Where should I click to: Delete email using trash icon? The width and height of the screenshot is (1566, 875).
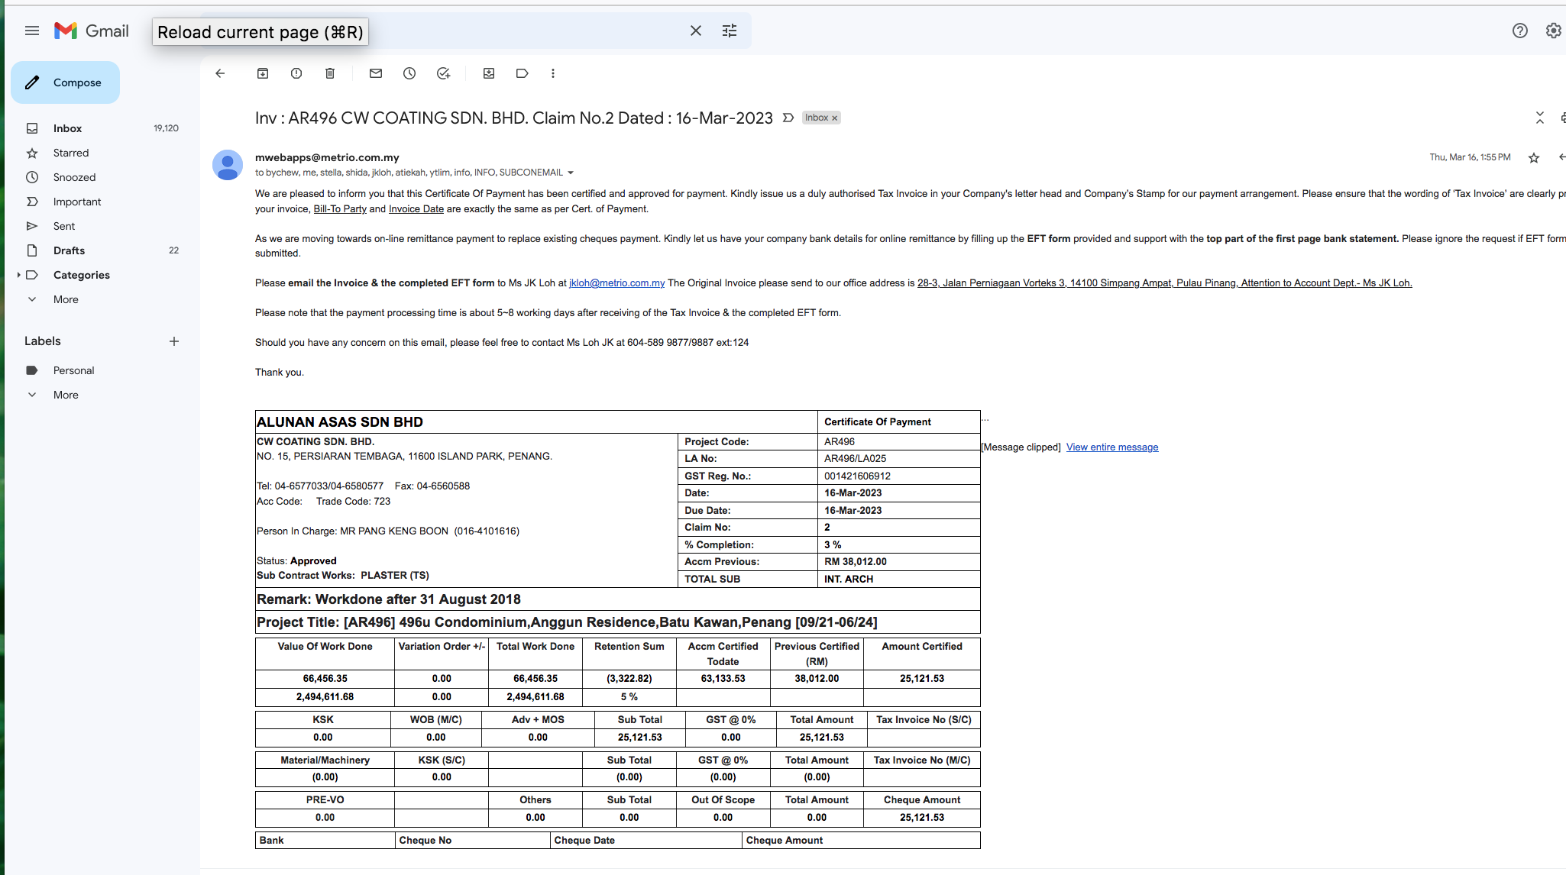330,73
